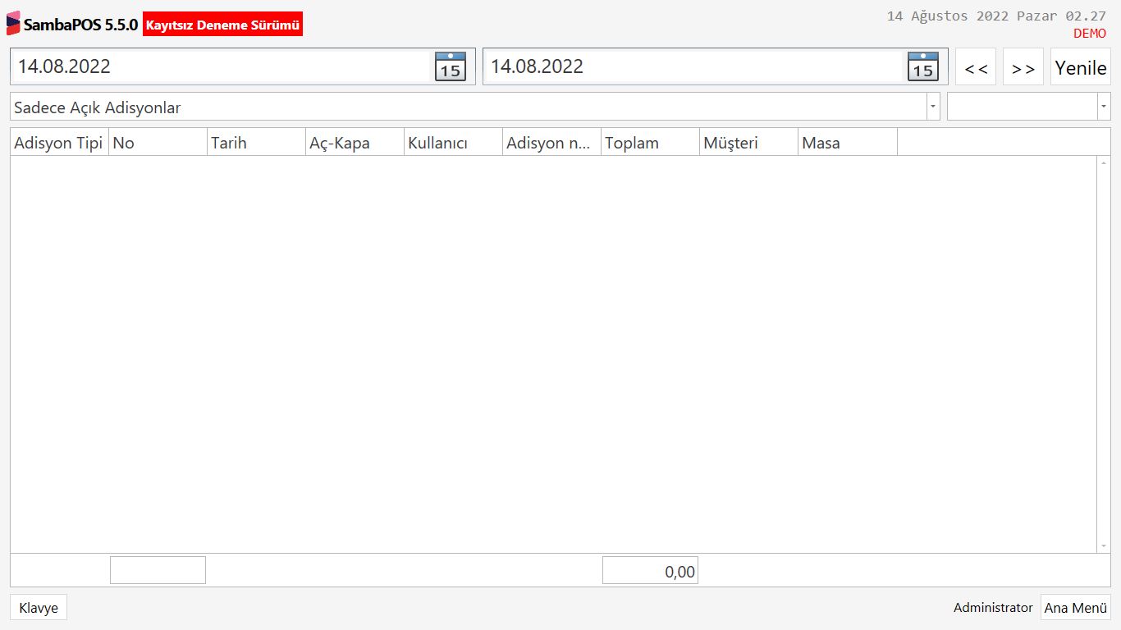Click the Administrator user label
The height and width of the screenshot is (630, 1121).
coord(993,608)
